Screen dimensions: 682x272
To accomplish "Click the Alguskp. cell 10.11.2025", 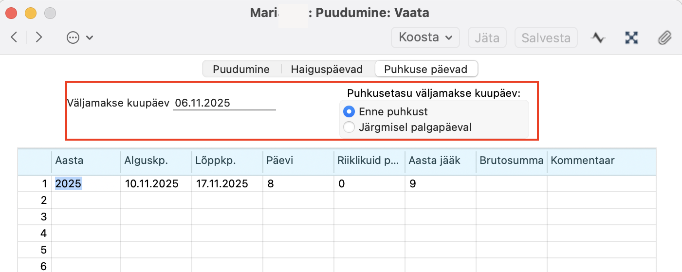I will click(151, 183).
